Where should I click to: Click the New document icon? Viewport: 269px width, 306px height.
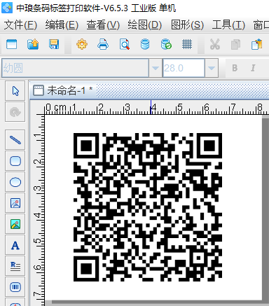click(x=11, y=44)
